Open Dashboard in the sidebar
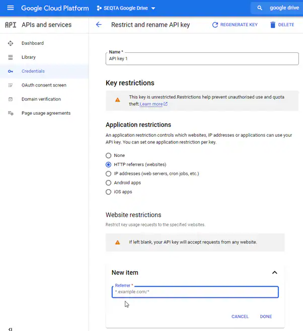The height and width of the screenshot is (331, 303). [x=33, y=43]
